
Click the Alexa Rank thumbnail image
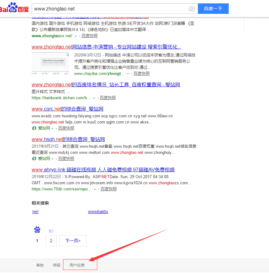(x=50, y=64)
